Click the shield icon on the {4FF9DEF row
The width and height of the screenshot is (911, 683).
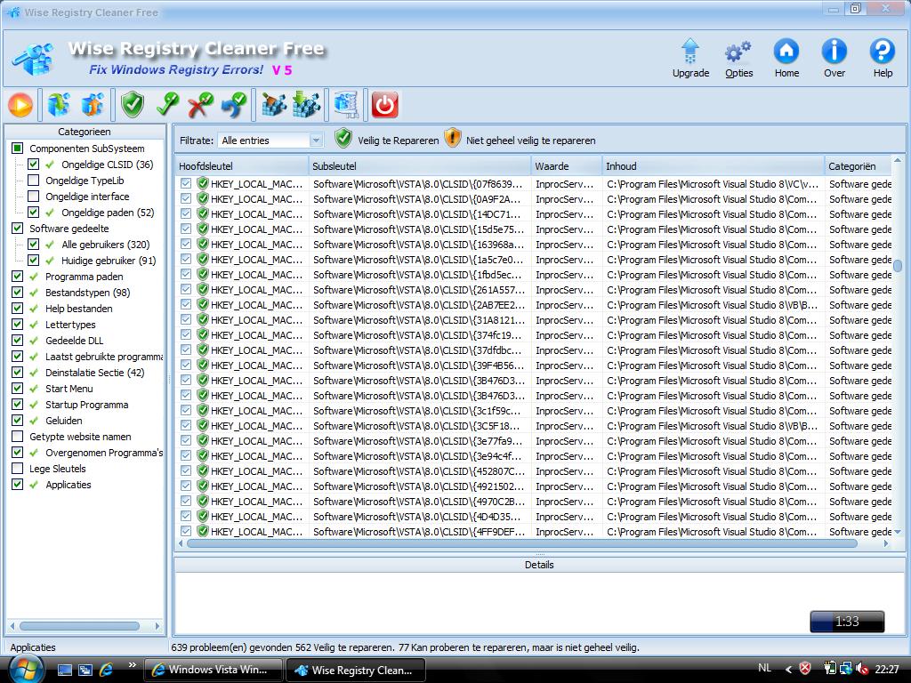pos(202,531)
